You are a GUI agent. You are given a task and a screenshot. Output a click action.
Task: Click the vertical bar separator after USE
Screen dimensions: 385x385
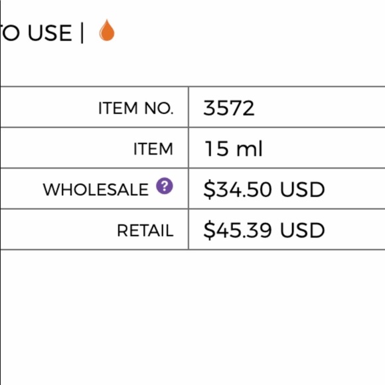click(82, 33)
